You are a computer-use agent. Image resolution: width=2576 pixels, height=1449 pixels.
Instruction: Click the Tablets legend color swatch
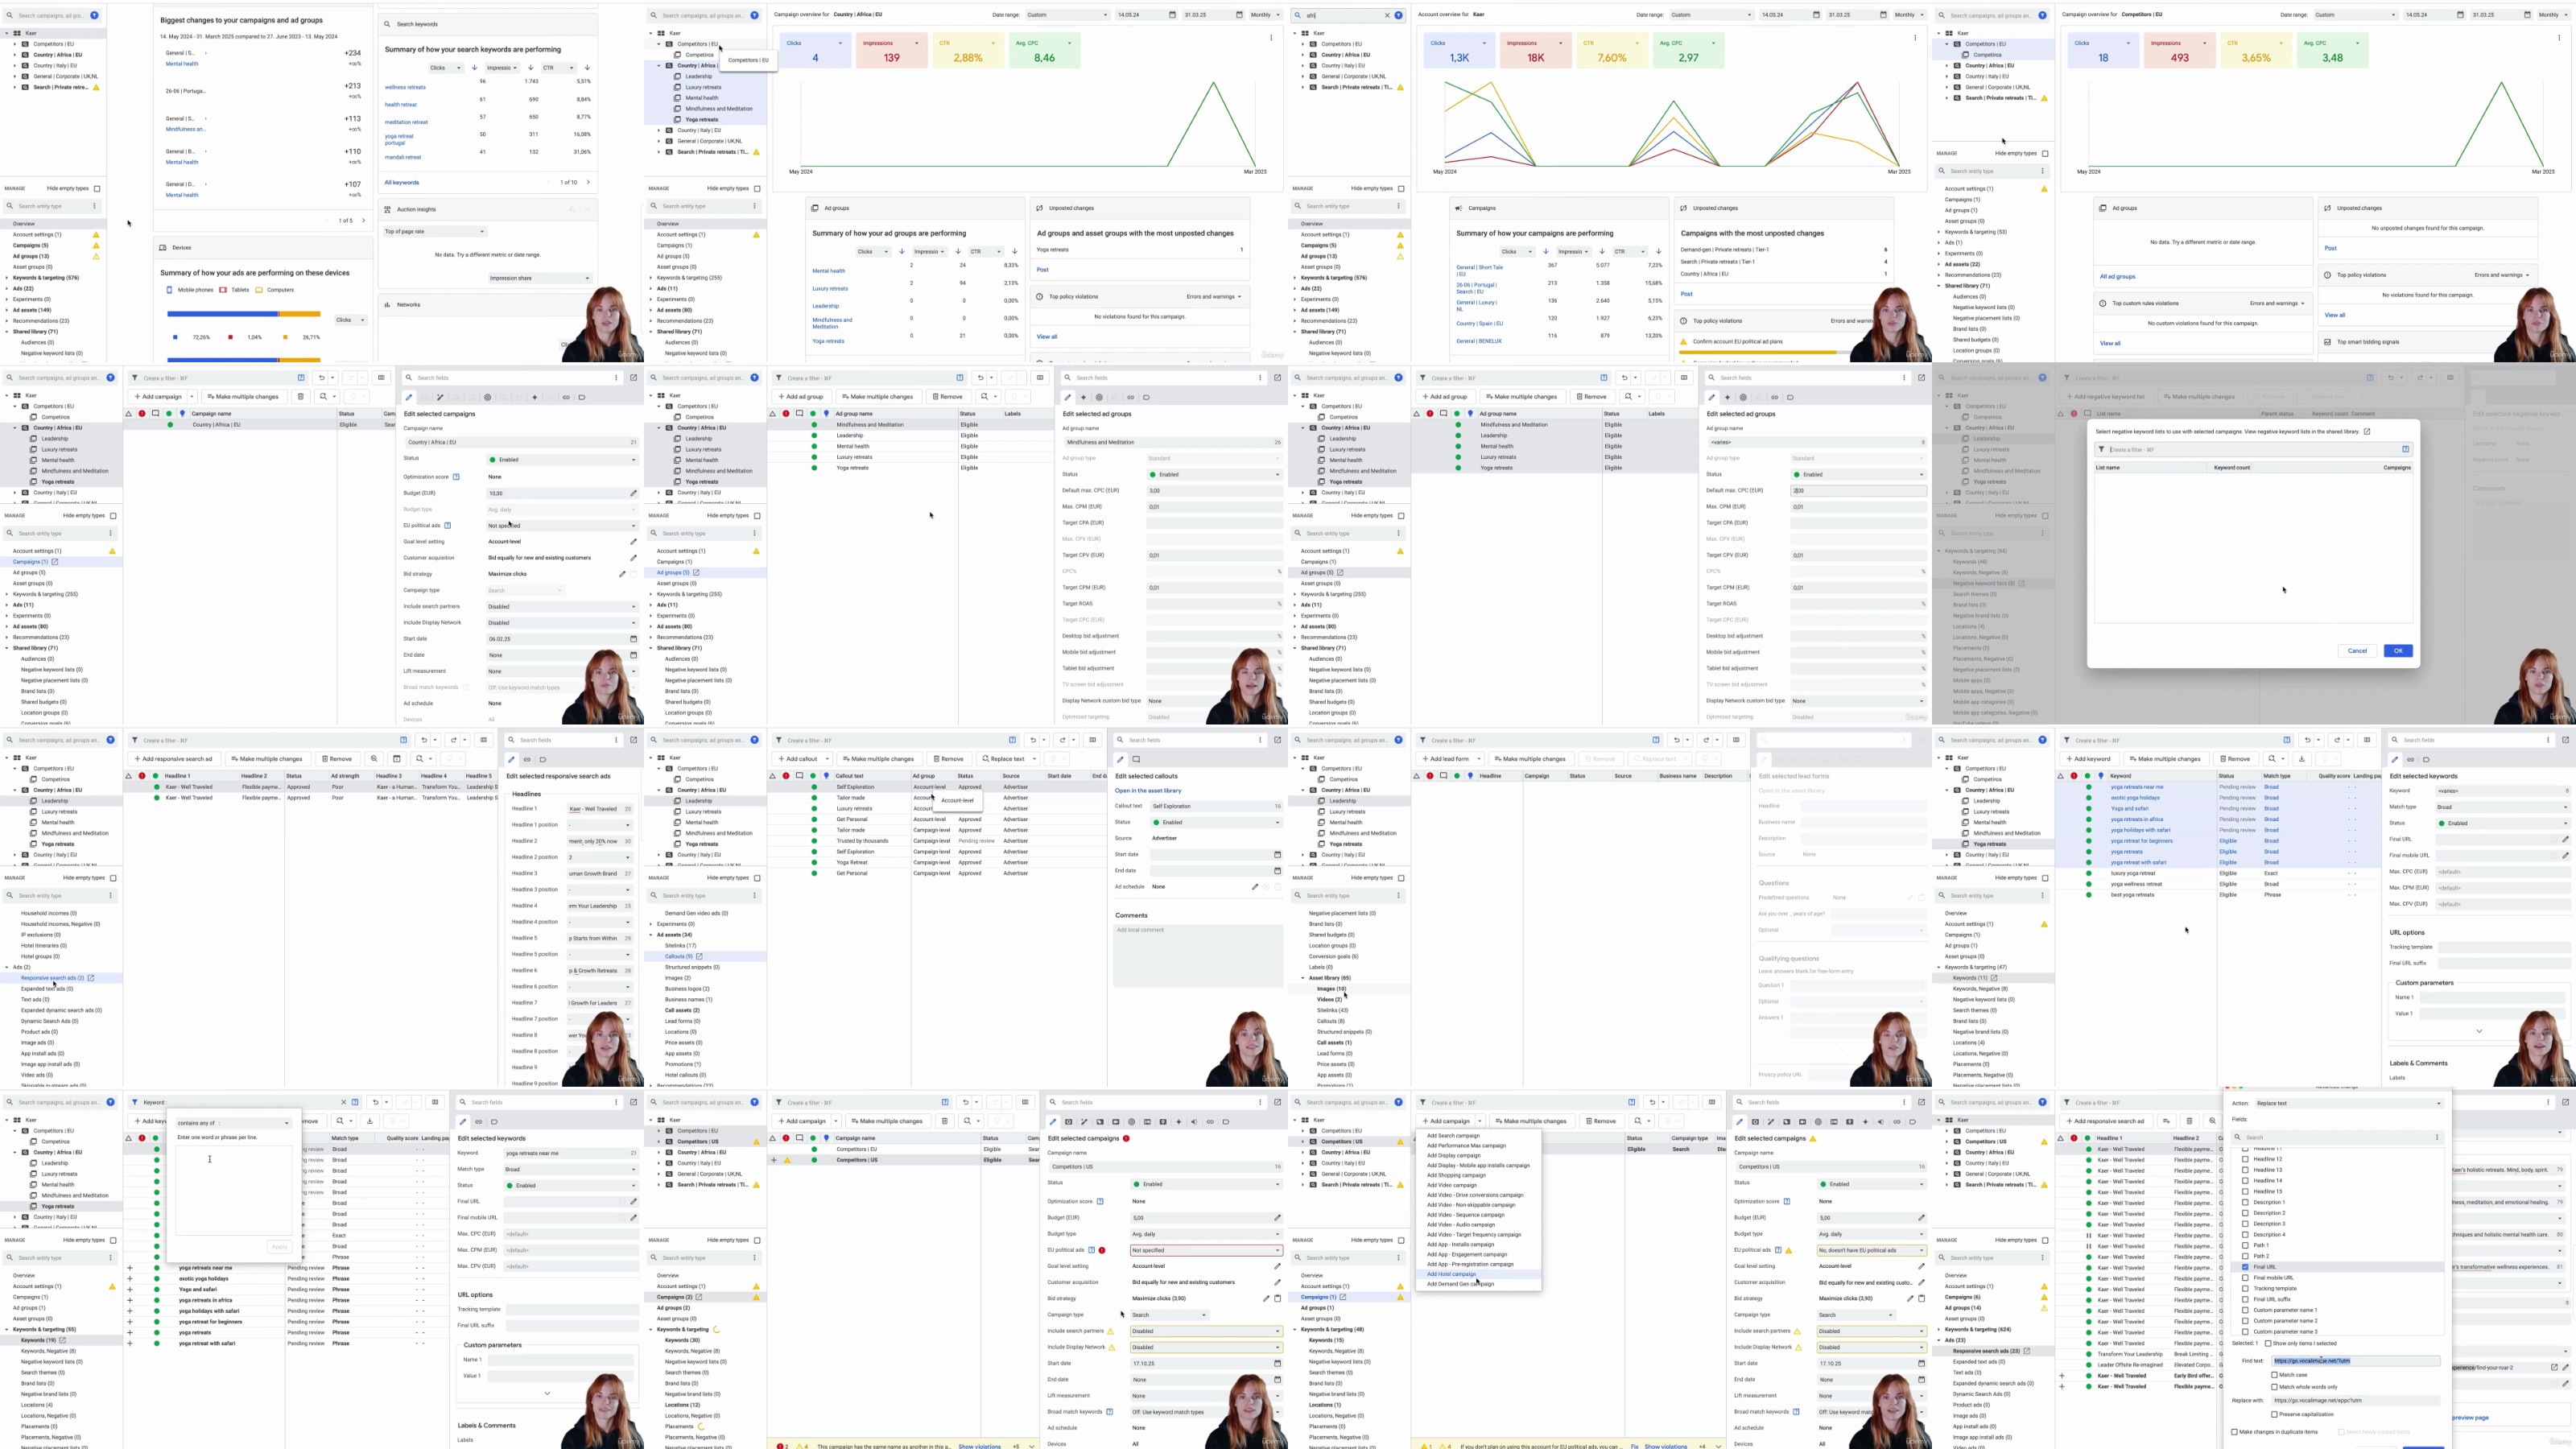pyautogui.click(x=224, y=290)
